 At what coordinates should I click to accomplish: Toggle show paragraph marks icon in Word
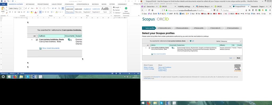63,8
